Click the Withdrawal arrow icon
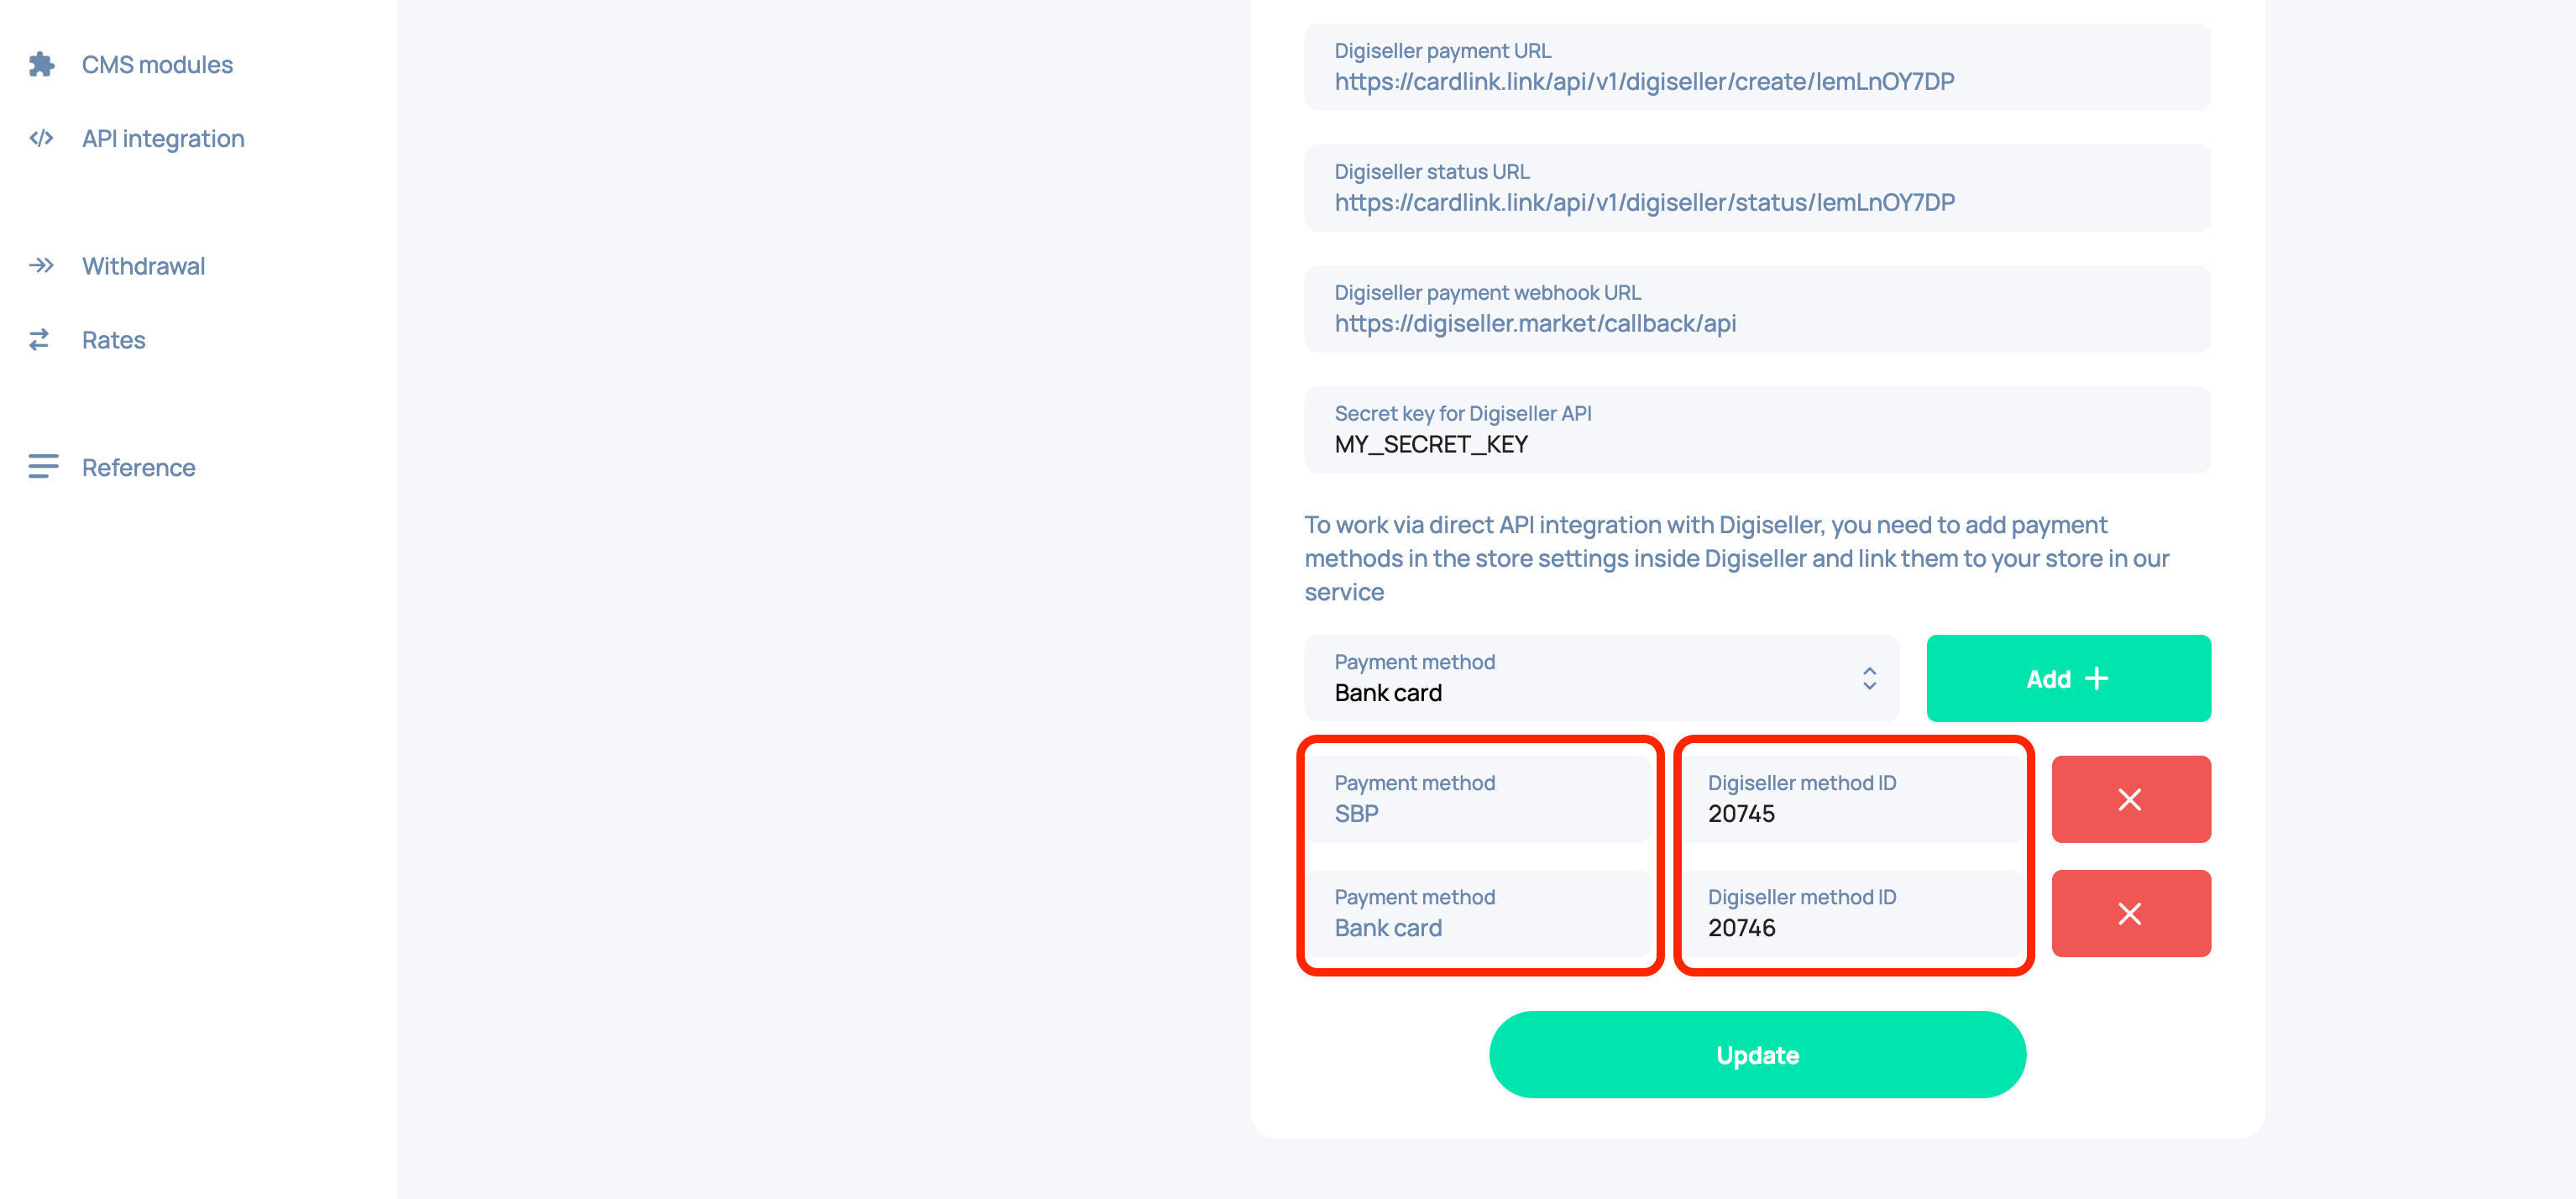Image resolution: width=2576 pixels, height=1199 pixels. point(41,265)
